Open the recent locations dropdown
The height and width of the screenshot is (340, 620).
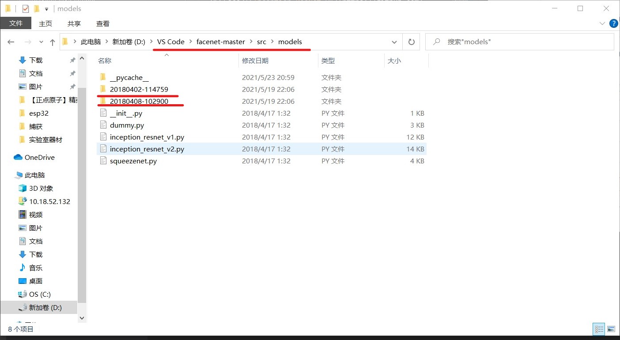tap(42, 42)
